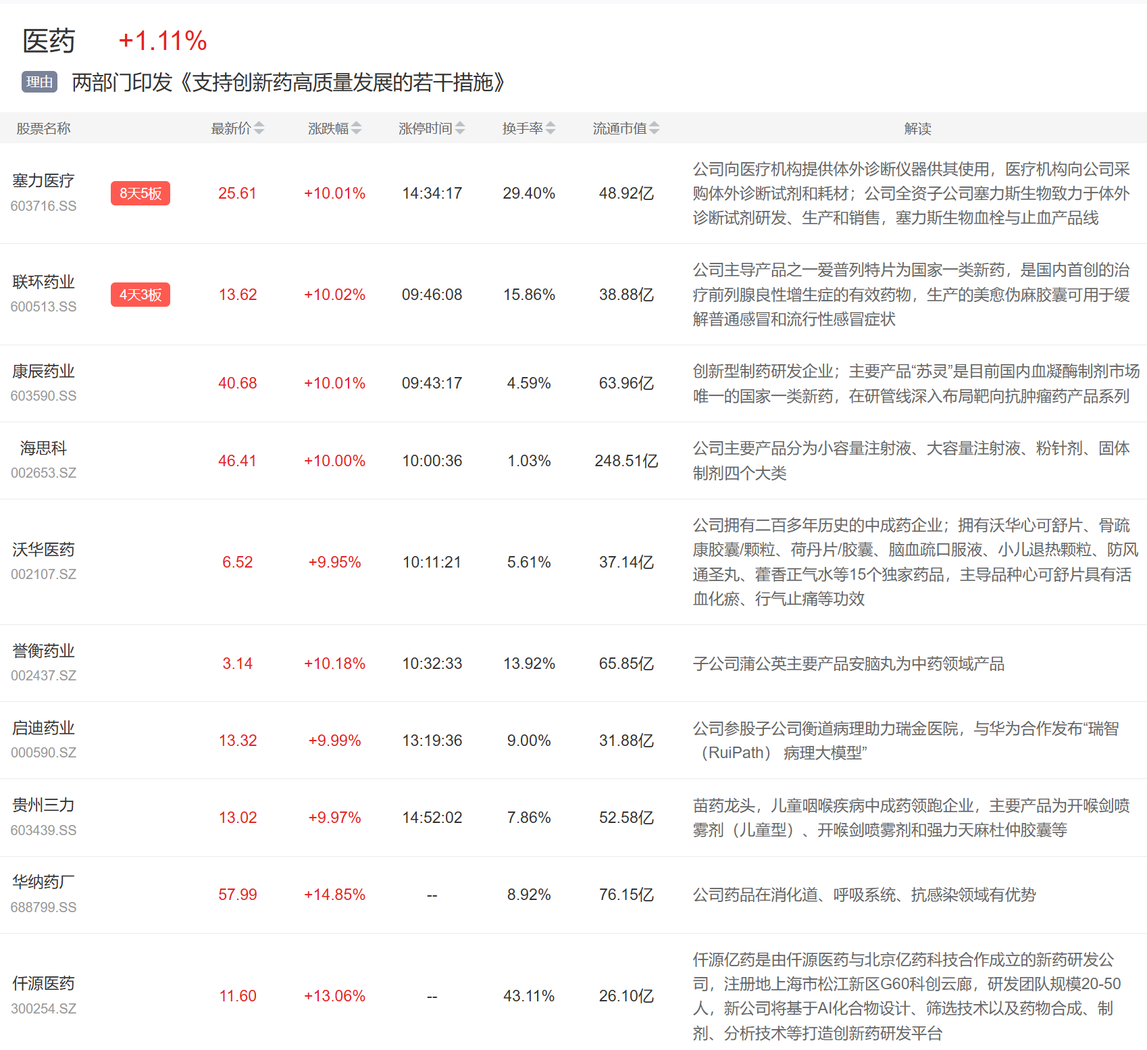Sort by 涨跌幅 column arrow icon

(x=356, y=128)
